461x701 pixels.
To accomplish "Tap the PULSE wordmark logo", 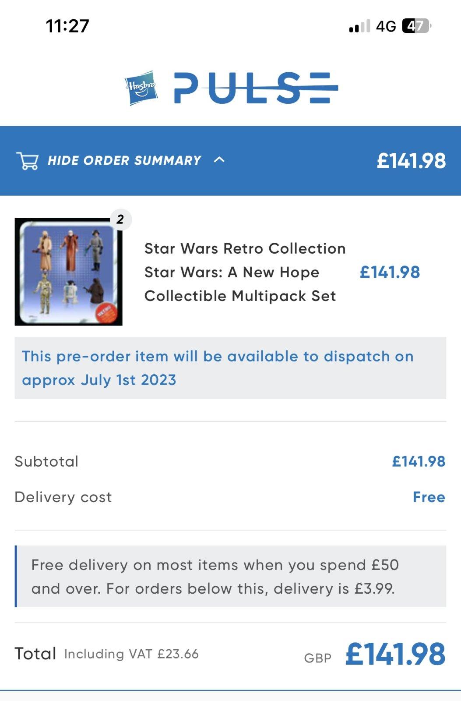I will [256, 88].
